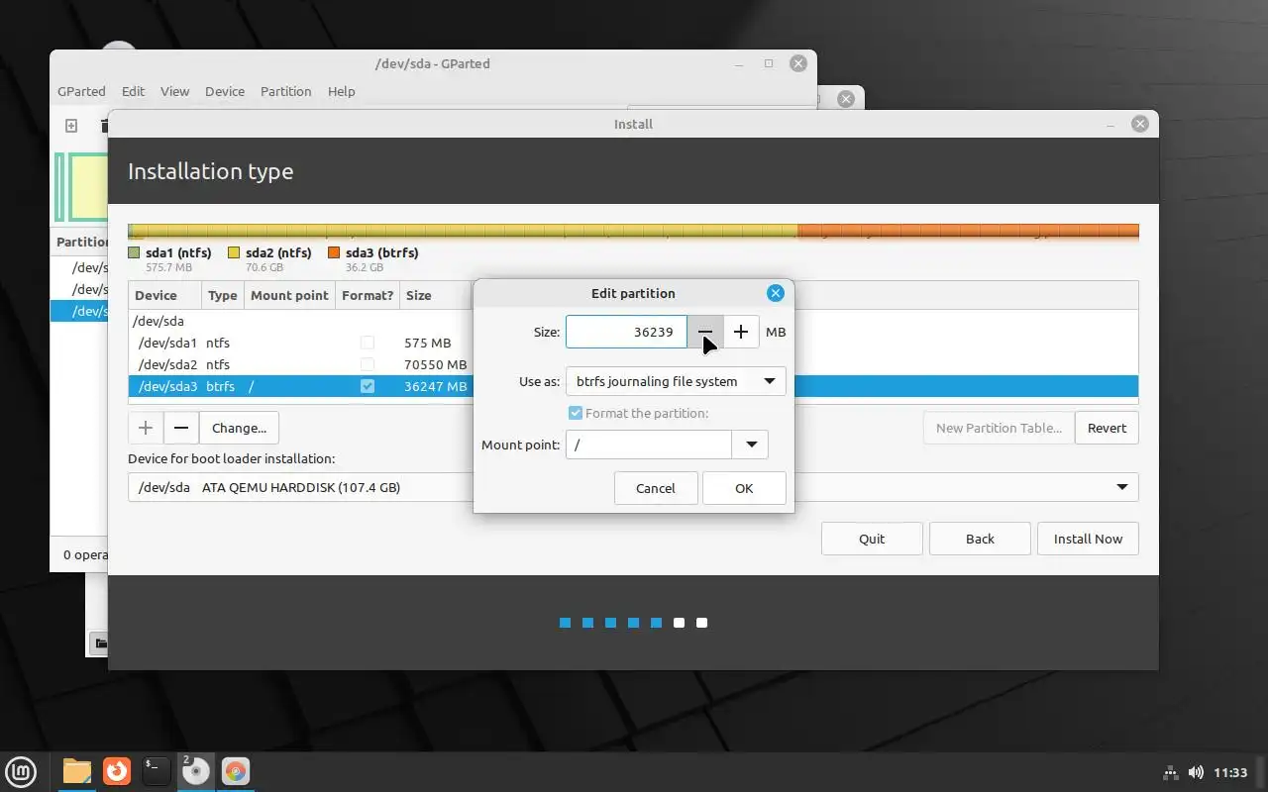1268x792 pixels.
Task: Click the sda1 (ntfs) legend swatch
Action: (x=134, y=252)
